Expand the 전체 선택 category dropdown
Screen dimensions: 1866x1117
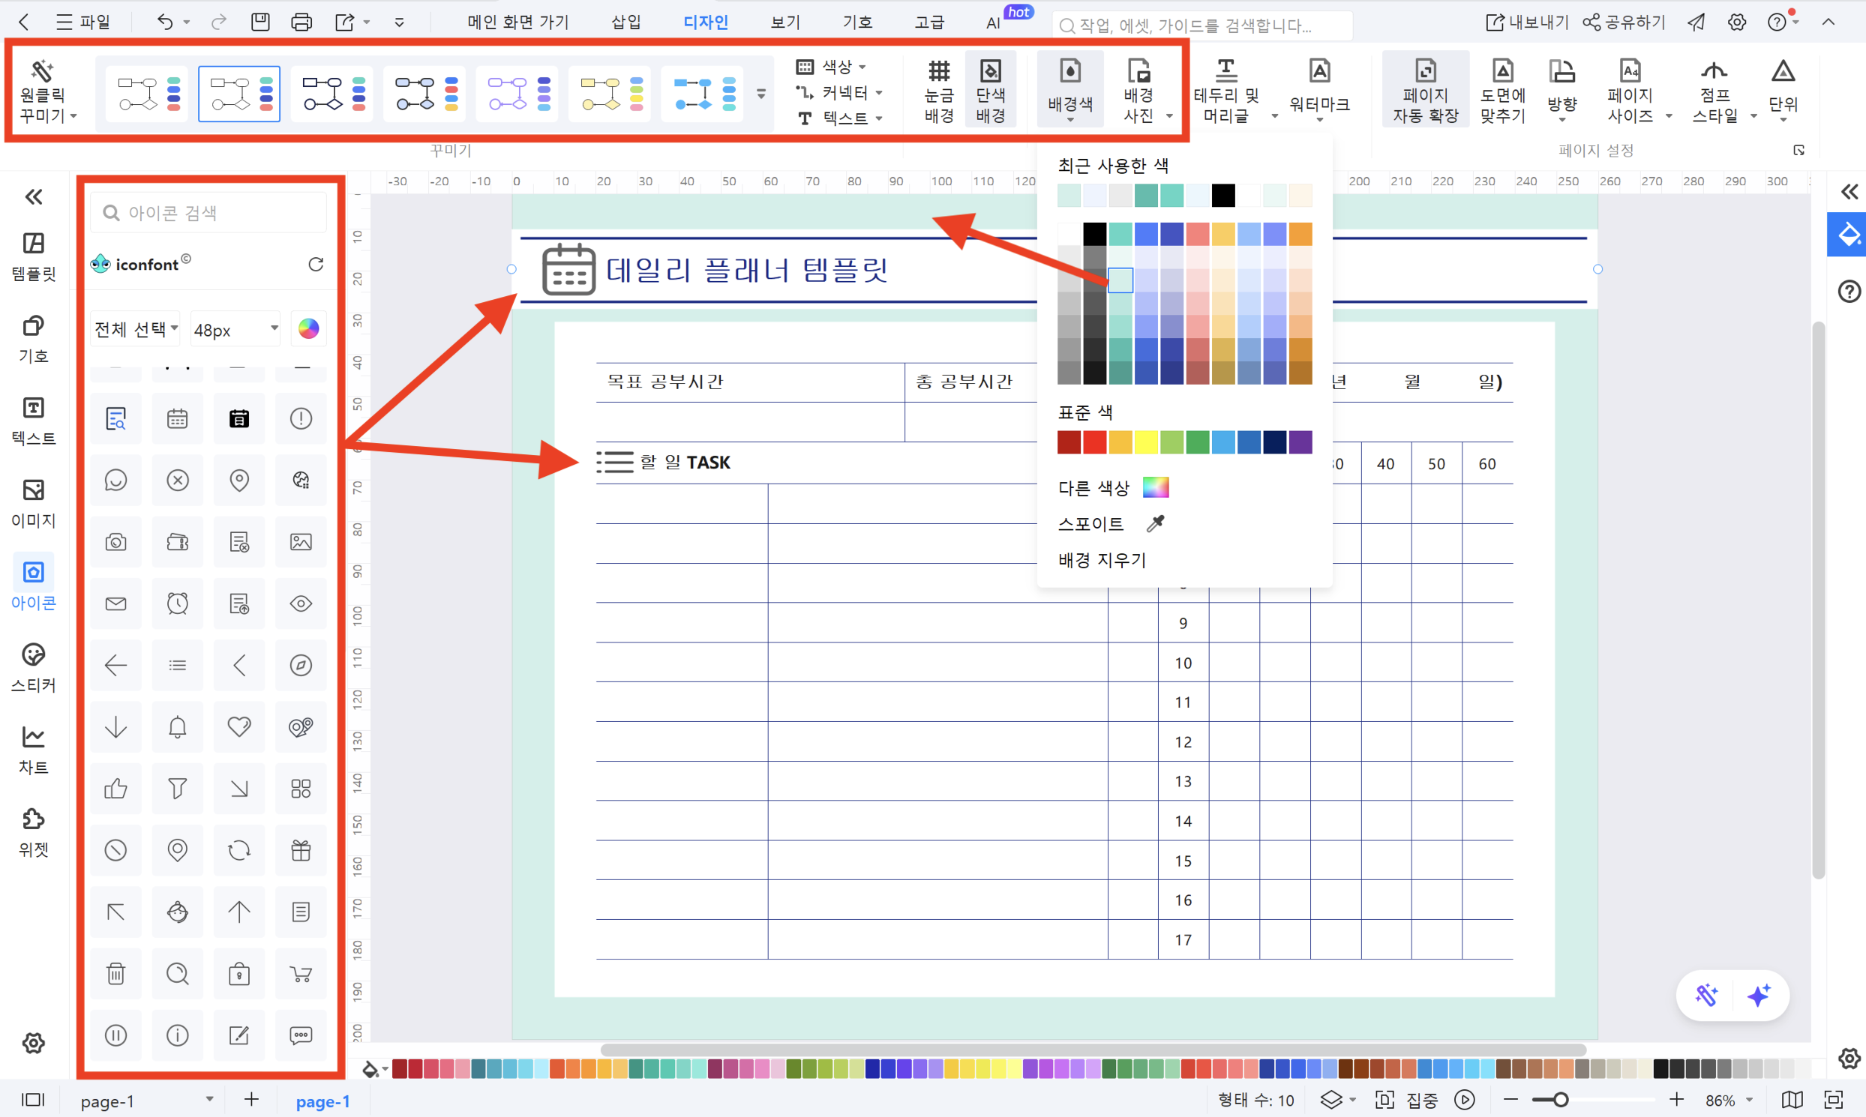(x=134, y=328)
